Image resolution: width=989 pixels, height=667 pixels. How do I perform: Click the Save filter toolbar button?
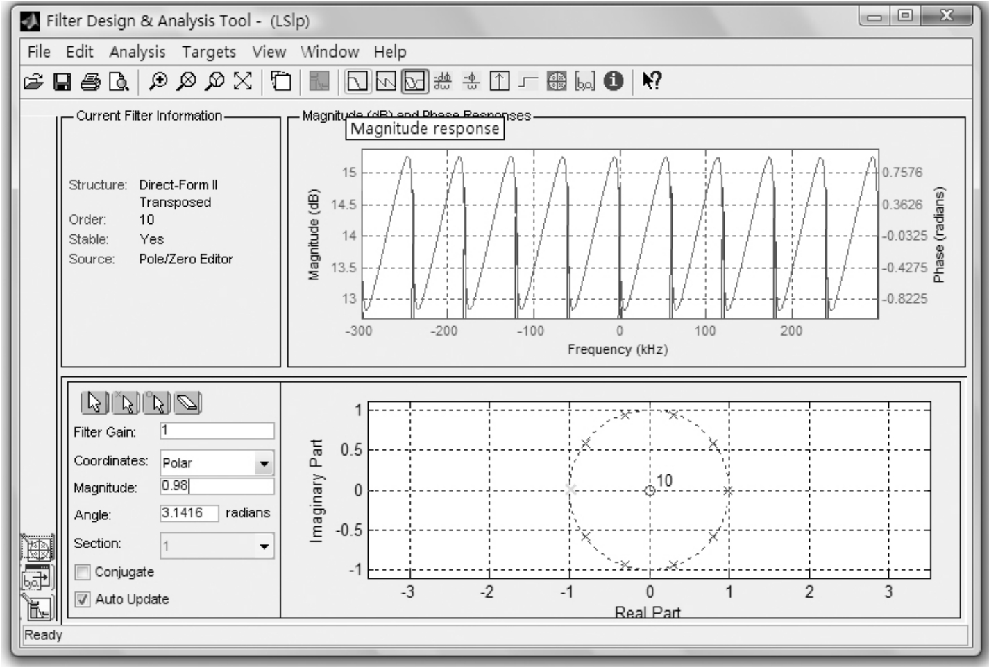pos(62,82)
